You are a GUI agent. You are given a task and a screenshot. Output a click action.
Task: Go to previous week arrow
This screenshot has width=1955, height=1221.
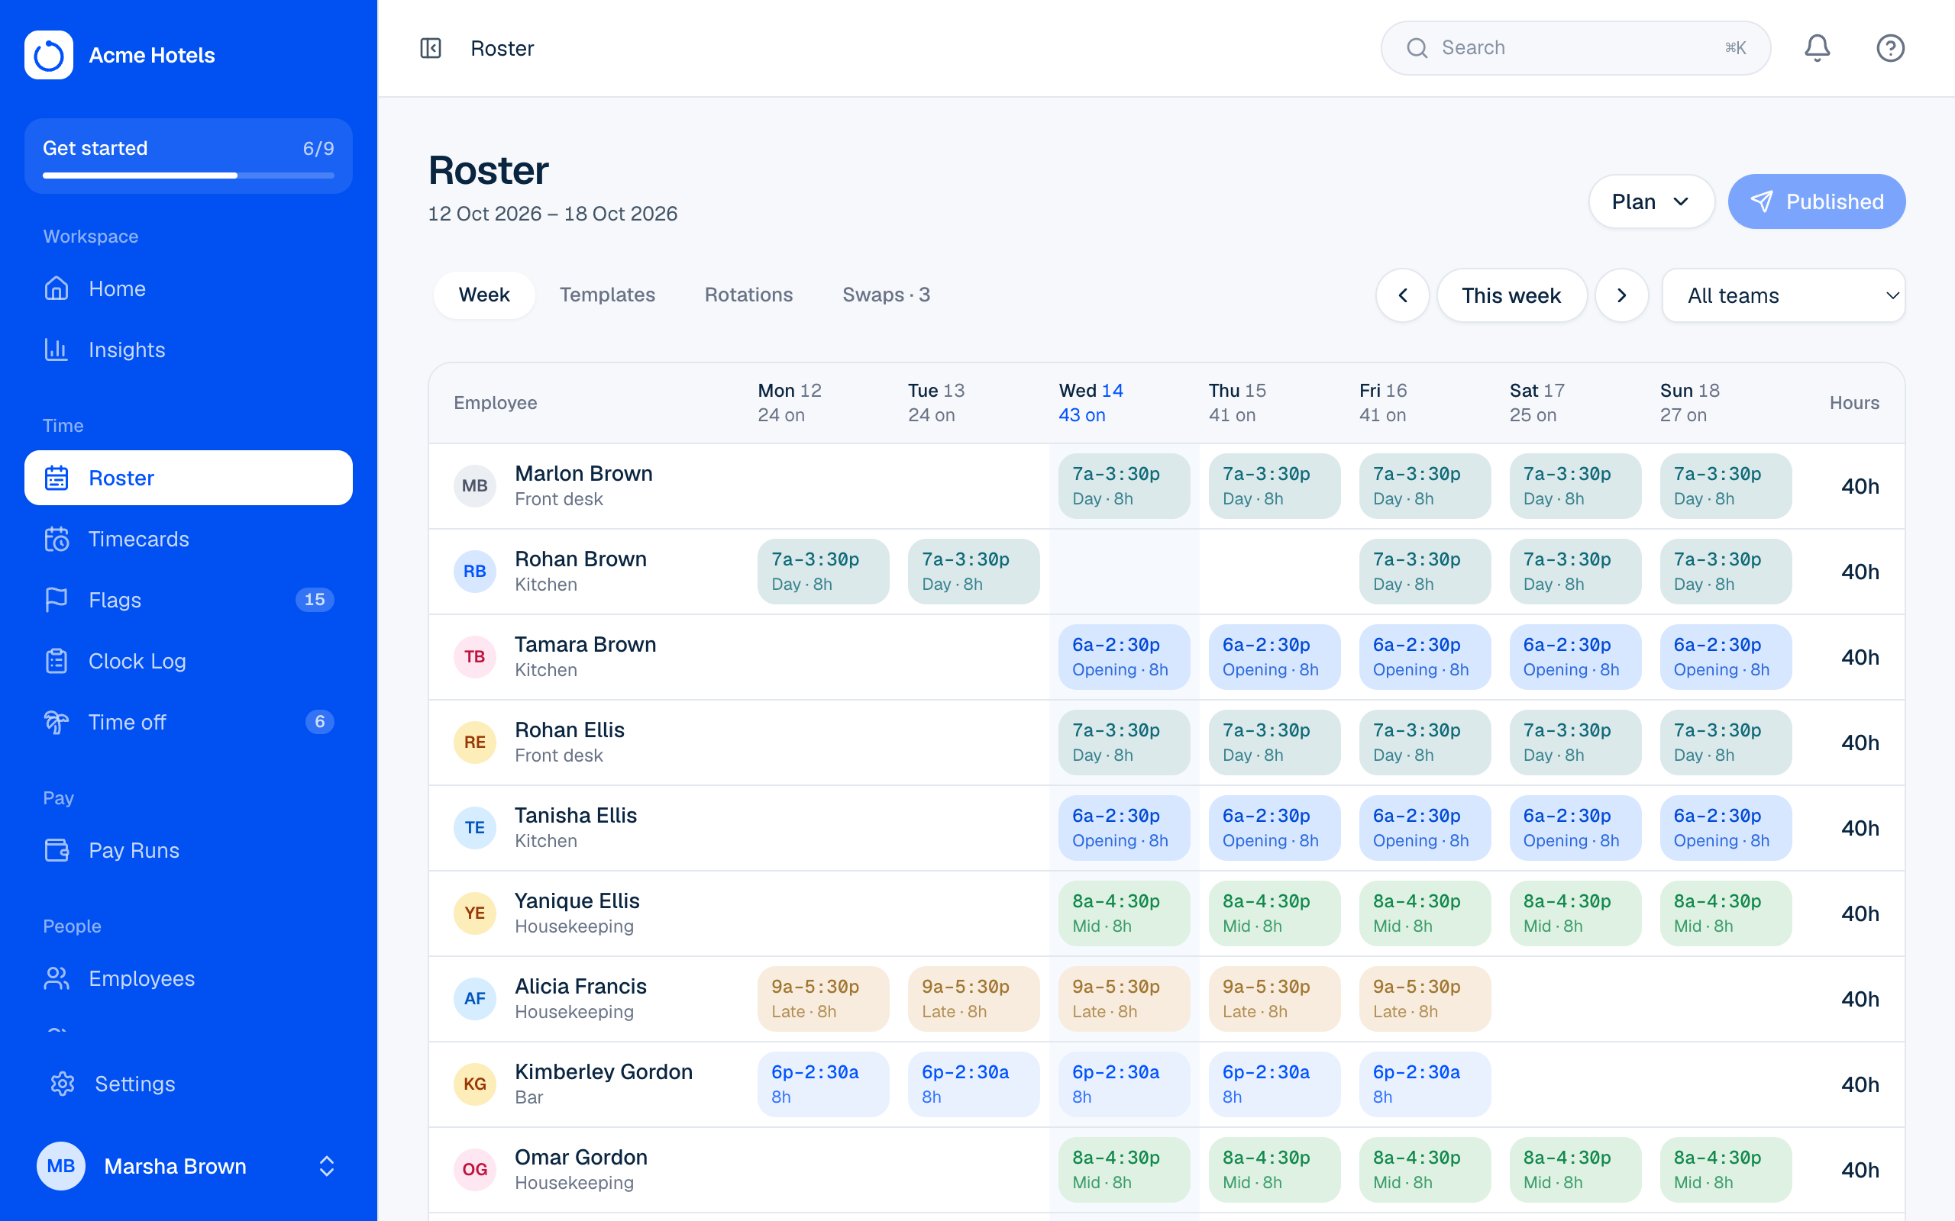point(1402,295)
